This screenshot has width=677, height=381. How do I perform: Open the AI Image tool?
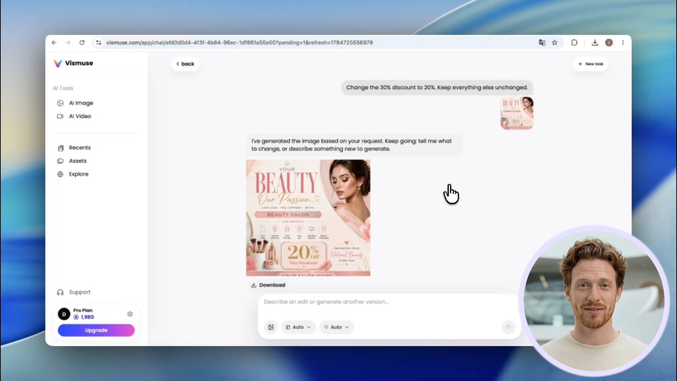point(75,103)
